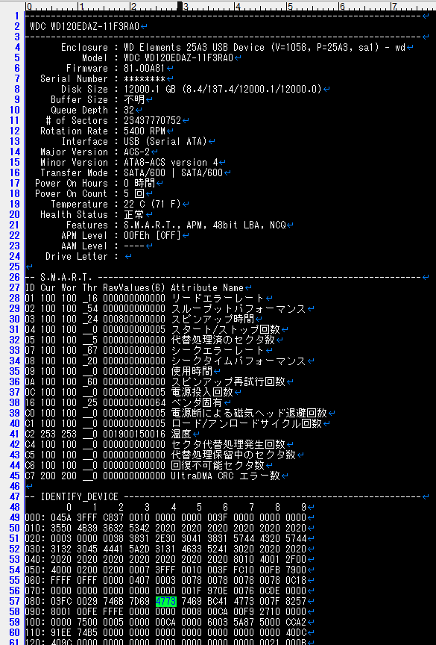The height and width of the screenshot is (645, 436).
Task: Click Temperature value 22 C (71 F)
Action: coord(152,205)
